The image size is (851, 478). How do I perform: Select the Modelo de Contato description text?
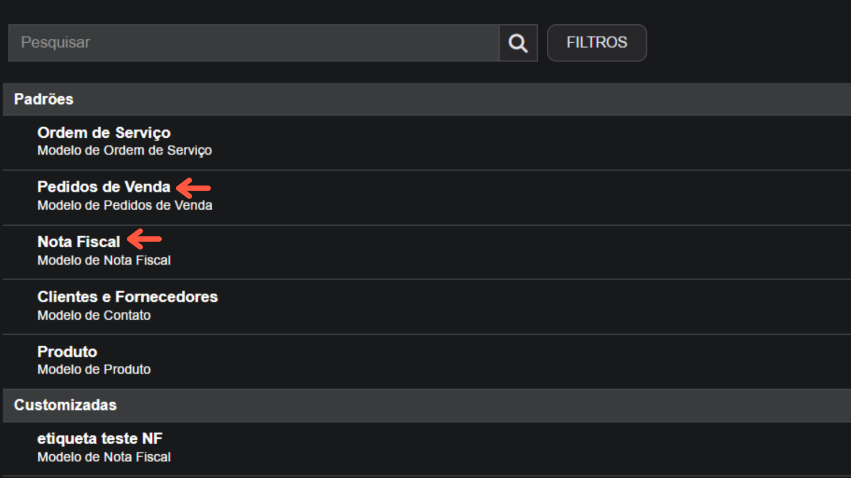click(94, 315)
